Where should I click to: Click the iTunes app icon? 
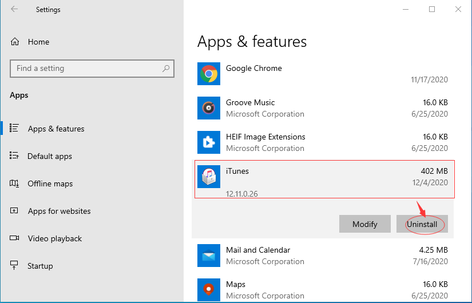[209, 177]
